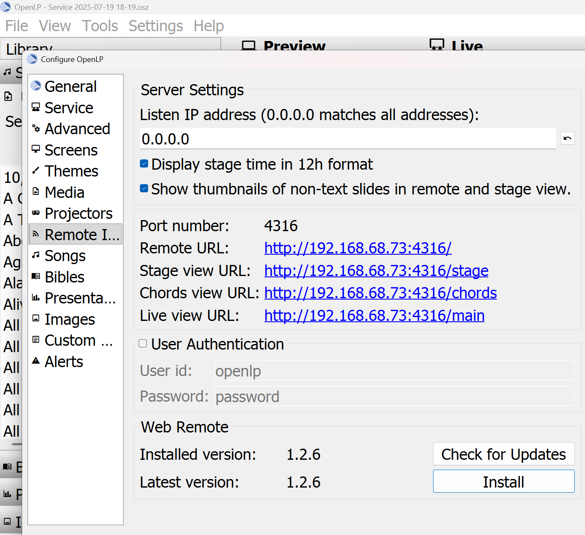Viewport: 585px width, 535px height.
Task: Open the Chords view URL link
Action: pyautogui.click(x=380, y=293)
